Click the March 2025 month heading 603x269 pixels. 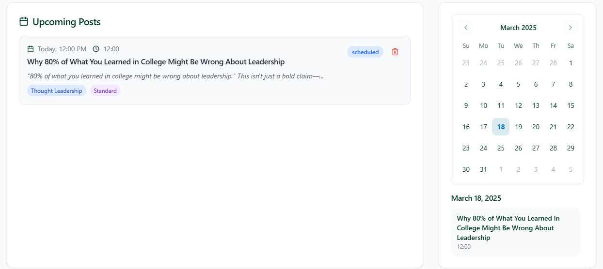518,28
